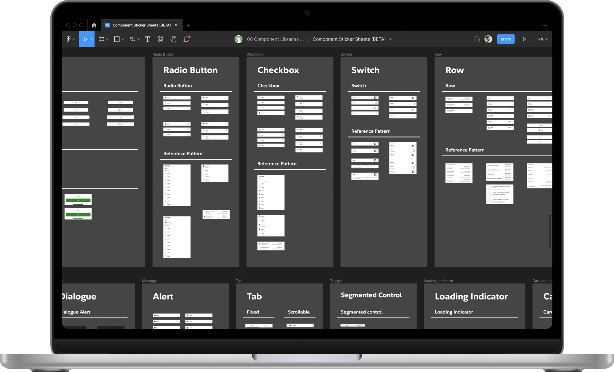
Task: Select the Radio Button frame label
Action: pos(163,54)
